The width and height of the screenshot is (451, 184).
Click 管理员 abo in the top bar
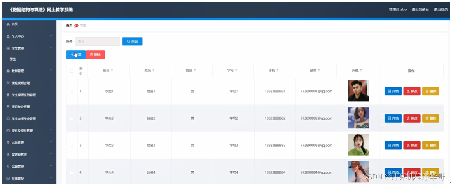pos(397,9)
